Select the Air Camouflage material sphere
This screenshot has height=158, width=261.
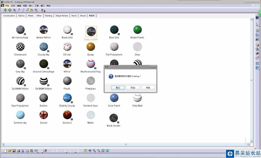(20, 30)
